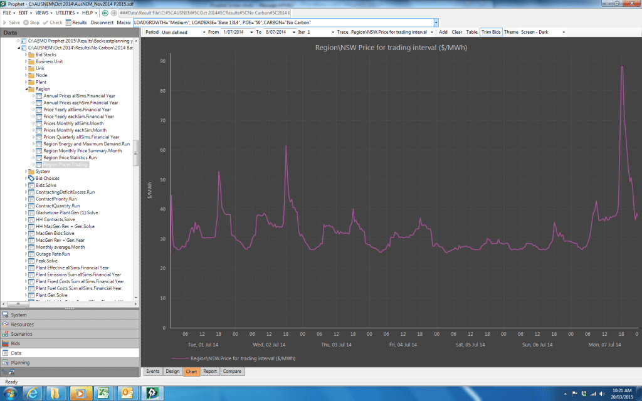
Task: Click the Clear button
Action: (457, 31)
